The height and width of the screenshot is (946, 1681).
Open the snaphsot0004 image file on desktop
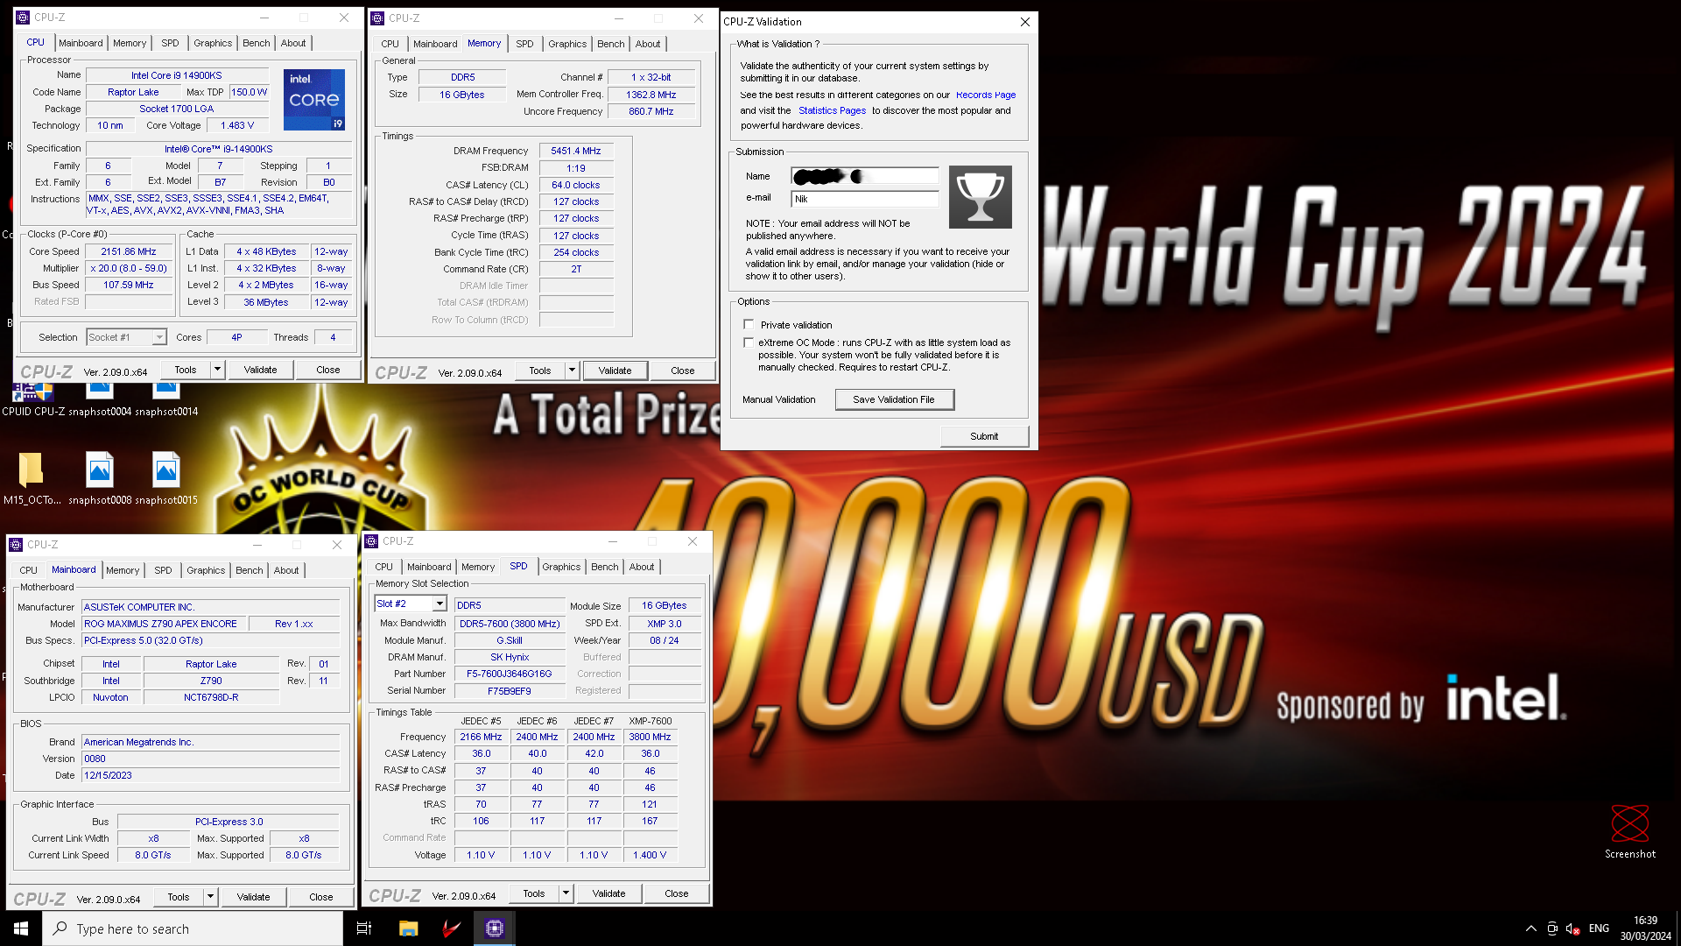point(100,401)
